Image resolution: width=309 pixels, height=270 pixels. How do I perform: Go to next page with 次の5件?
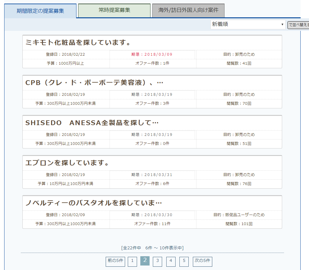point(202,262)
